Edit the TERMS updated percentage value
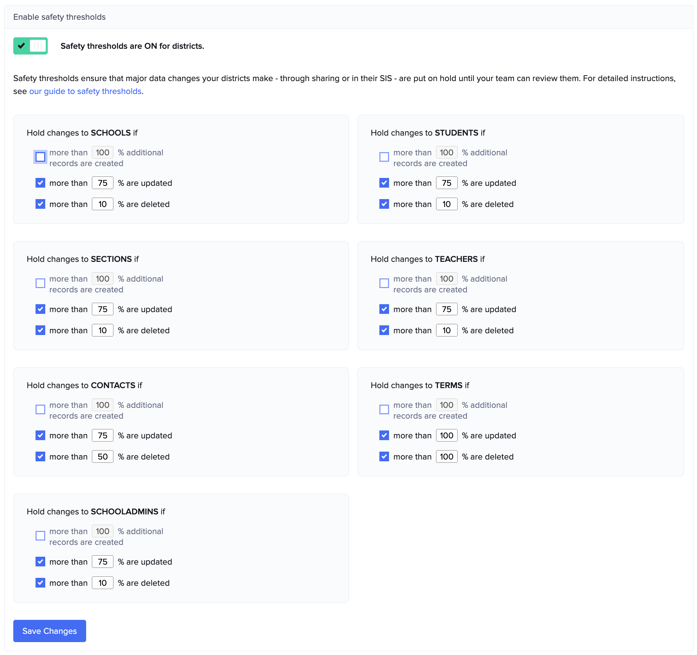697x655 pixels. pyautogui.click(x=446, y=435)
